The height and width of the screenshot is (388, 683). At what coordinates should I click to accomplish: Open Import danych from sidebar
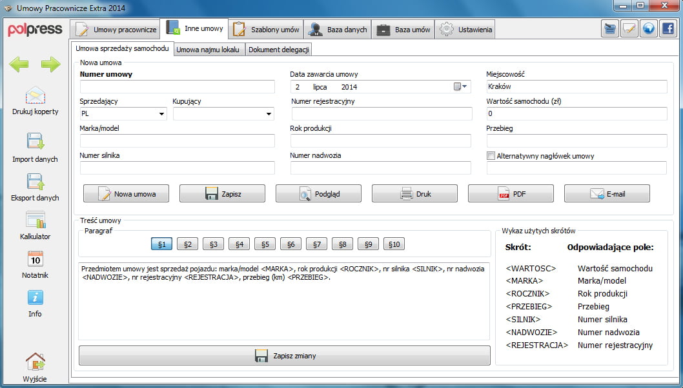coord(35,142)
